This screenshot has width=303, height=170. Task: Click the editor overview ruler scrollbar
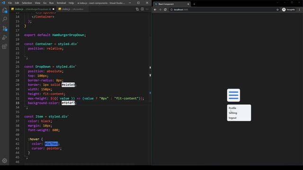click(x=150, y=89)
